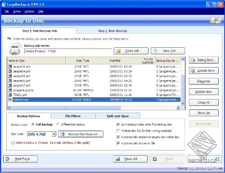Open Job button with folder icon
This screenshot has width=225, height=173.
pos(131,51)
